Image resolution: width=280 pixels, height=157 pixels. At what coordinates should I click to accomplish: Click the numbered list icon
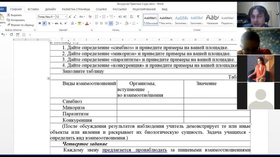(104, 17)
